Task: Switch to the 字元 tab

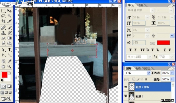Action: pos(131,5)
